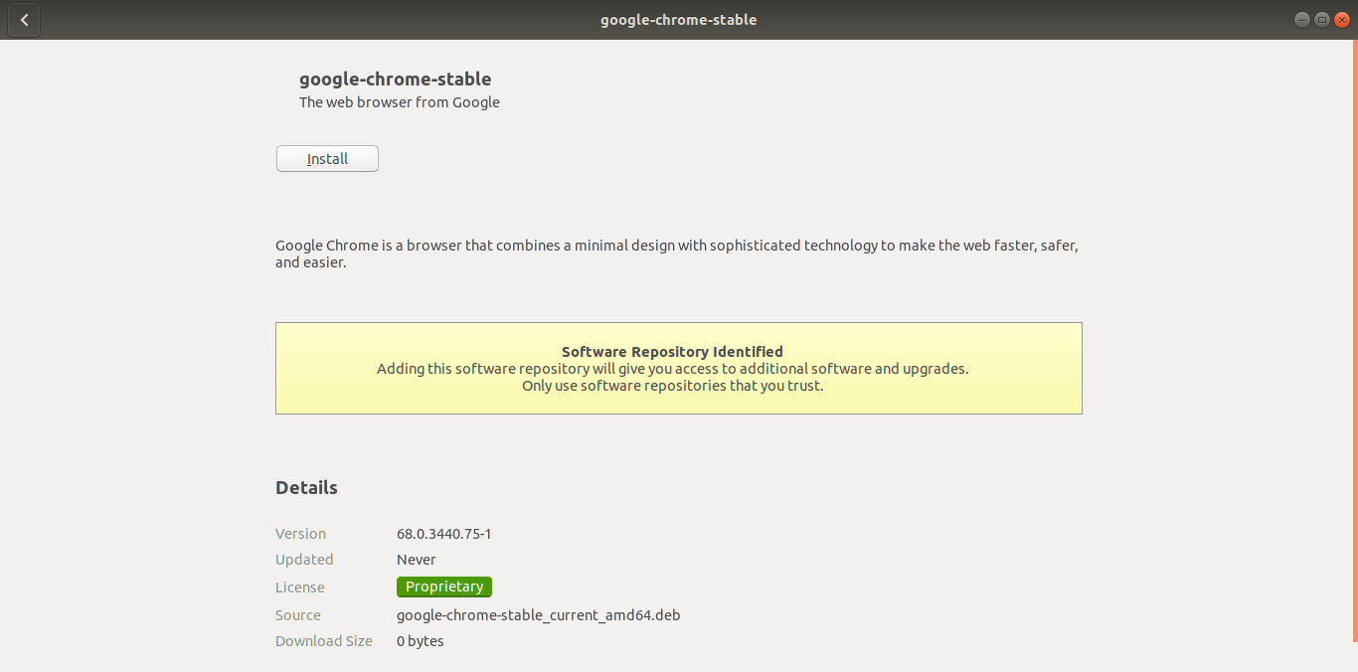Click the 'License' label
1358x672 pixels.
click(x=300, y=588)
